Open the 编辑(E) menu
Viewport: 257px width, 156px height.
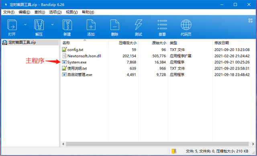[x=24, y=12]
